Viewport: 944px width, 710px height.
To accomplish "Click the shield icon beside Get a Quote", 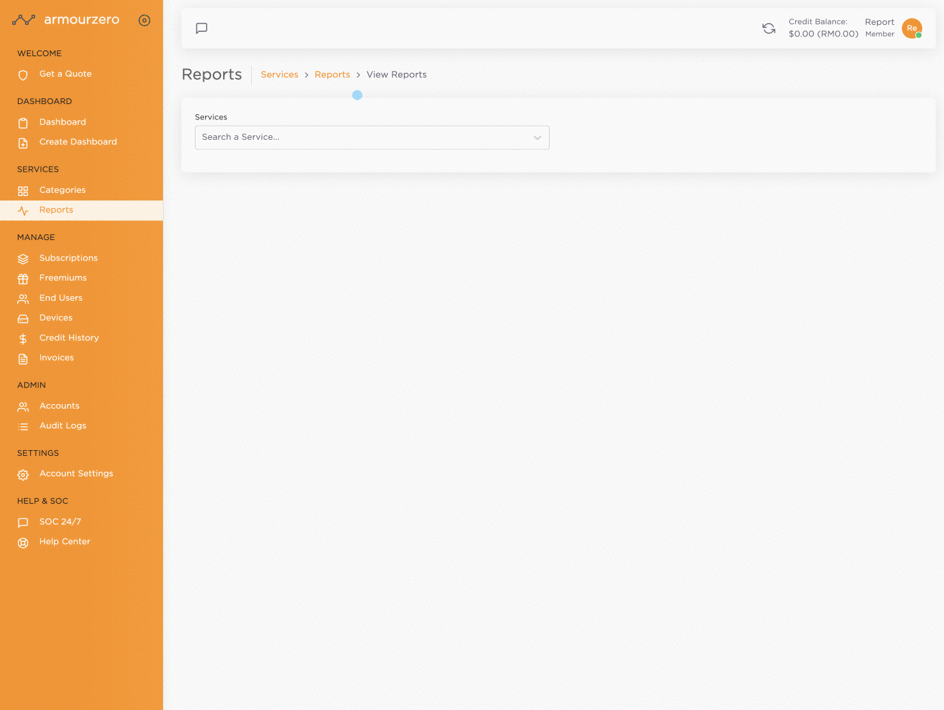I will coord(23,75).
